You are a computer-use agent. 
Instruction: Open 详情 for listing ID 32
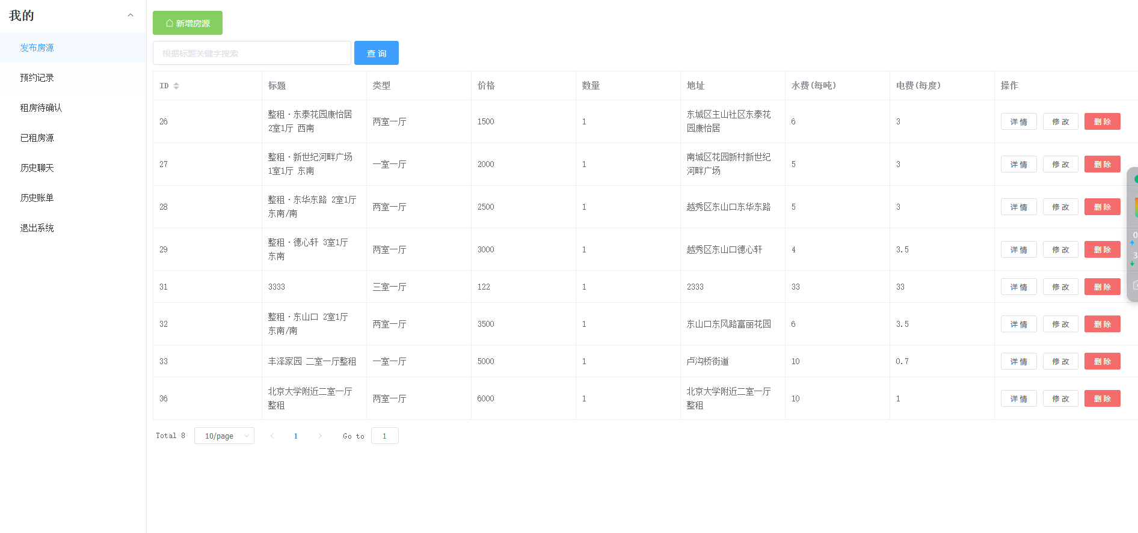point(1019,324)
